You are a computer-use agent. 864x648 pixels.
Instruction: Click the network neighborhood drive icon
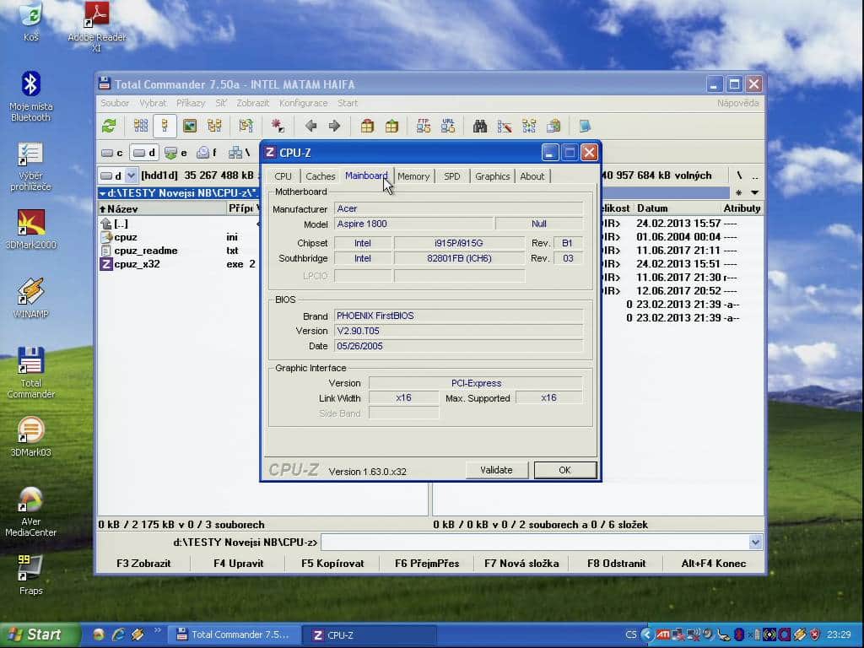click(239, 153)
